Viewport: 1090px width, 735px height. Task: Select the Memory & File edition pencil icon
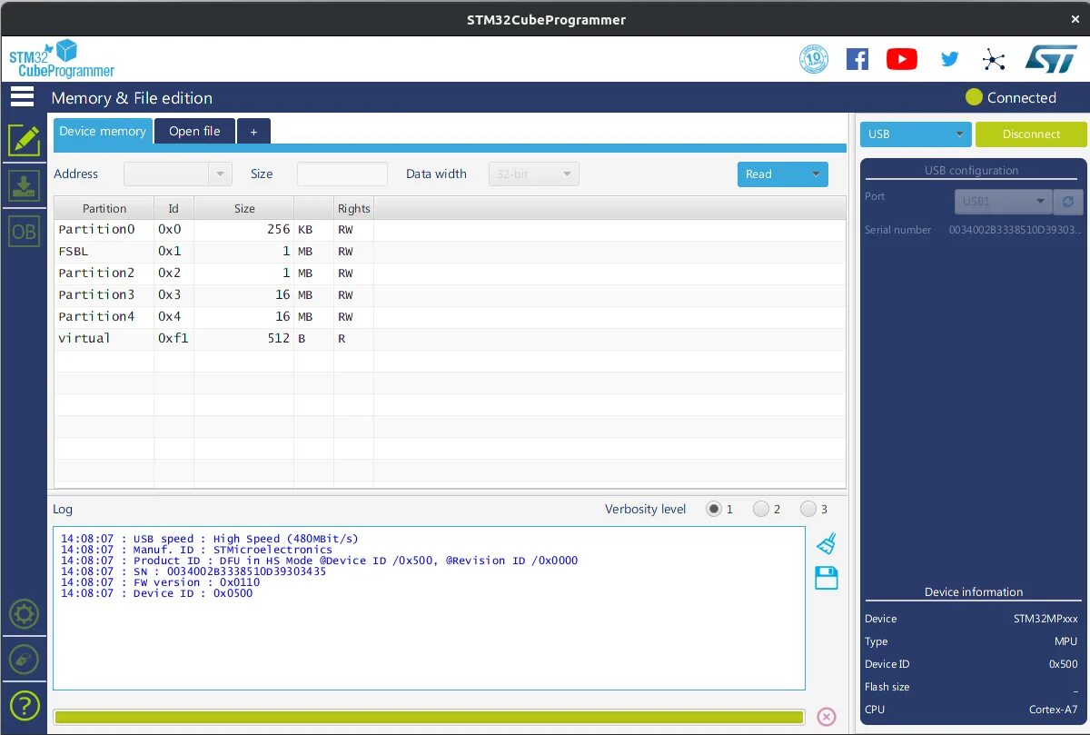point(24,139)
